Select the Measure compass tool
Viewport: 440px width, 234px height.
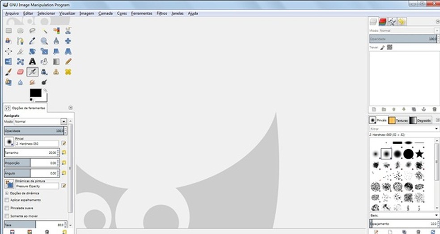tap(56, 41)
